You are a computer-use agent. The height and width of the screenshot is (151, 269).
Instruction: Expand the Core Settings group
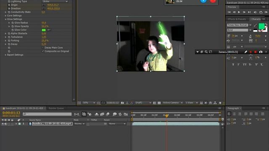click(x=5, y=16)
